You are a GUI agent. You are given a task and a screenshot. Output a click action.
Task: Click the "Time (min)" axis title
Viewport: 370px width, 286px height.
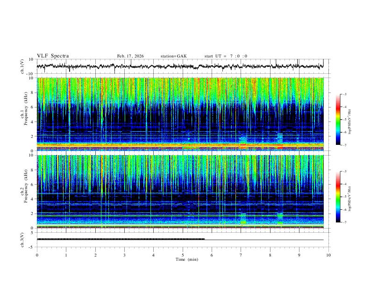(x=187, y=259)
